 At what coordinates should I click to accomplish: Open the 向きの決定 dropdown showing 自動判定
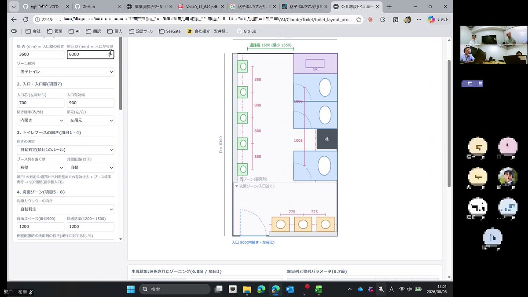(x=65, y=150)
